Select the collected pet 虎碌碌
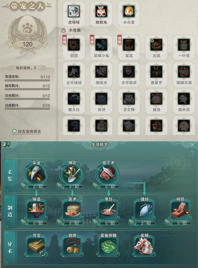Image resolution: width=198 pixels, height=268 pixels. (74, 12)
